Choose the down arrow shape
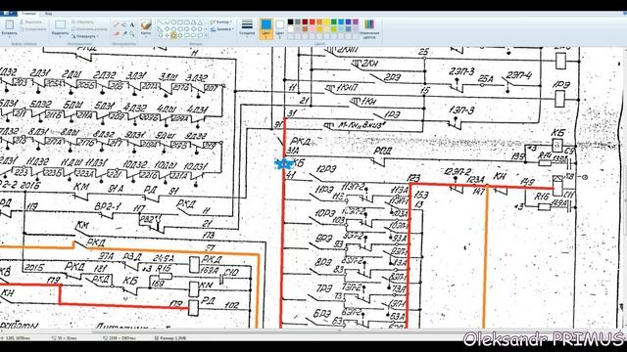 click(x=161, y=35)
